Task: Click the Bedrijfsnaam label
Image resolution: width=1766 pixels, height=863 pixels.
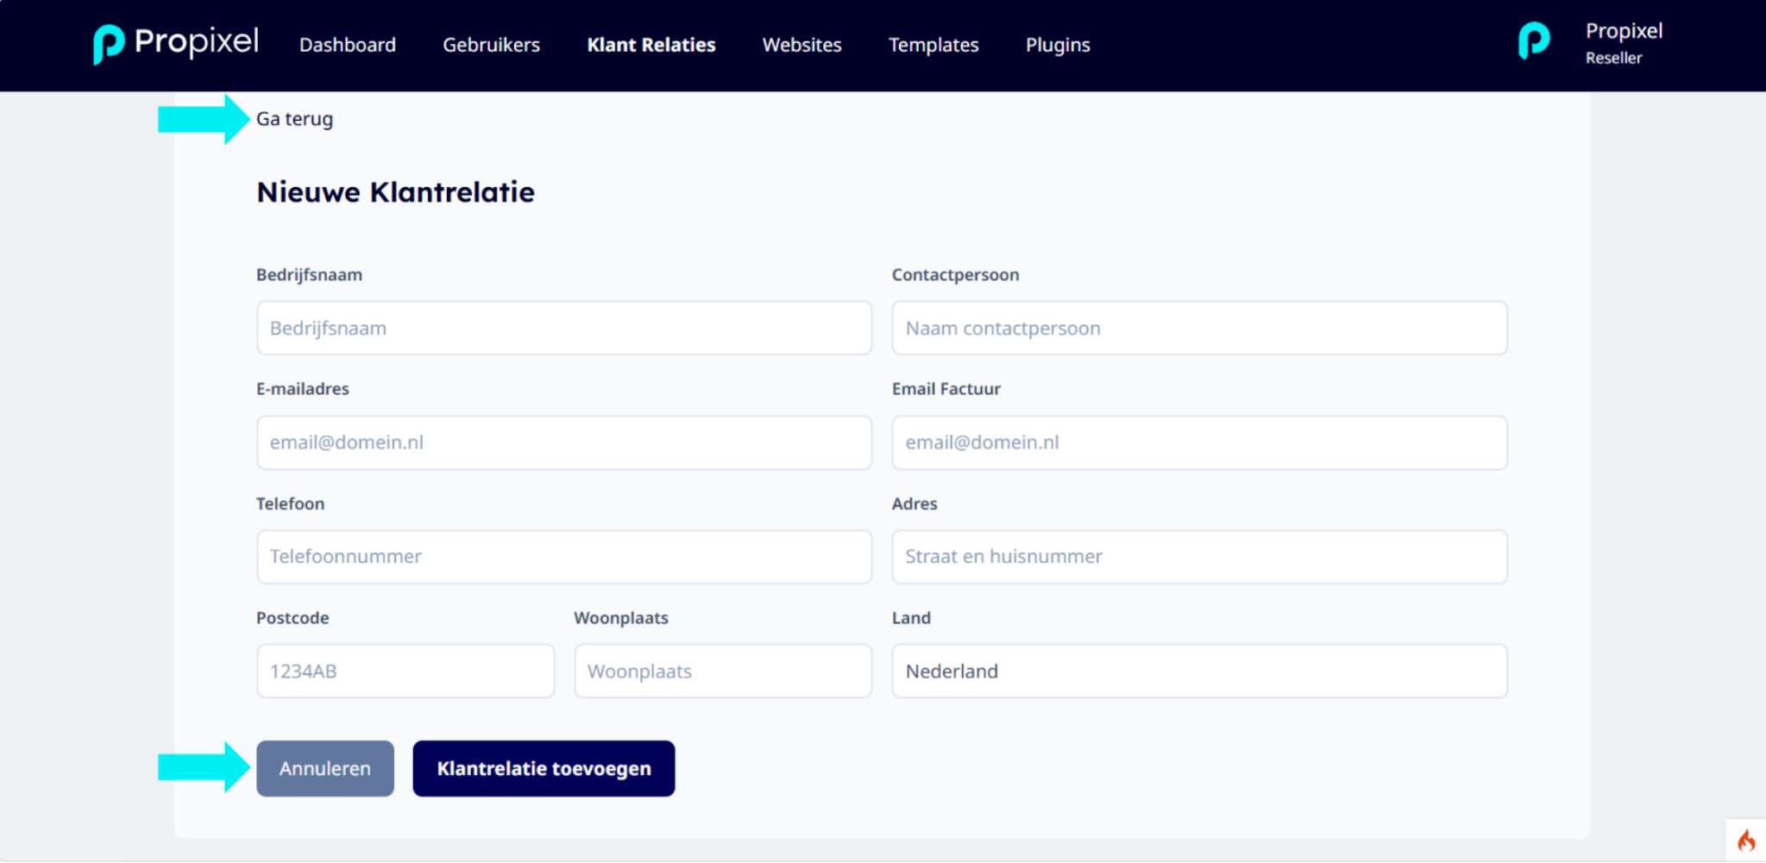Action: coord(309,275)
